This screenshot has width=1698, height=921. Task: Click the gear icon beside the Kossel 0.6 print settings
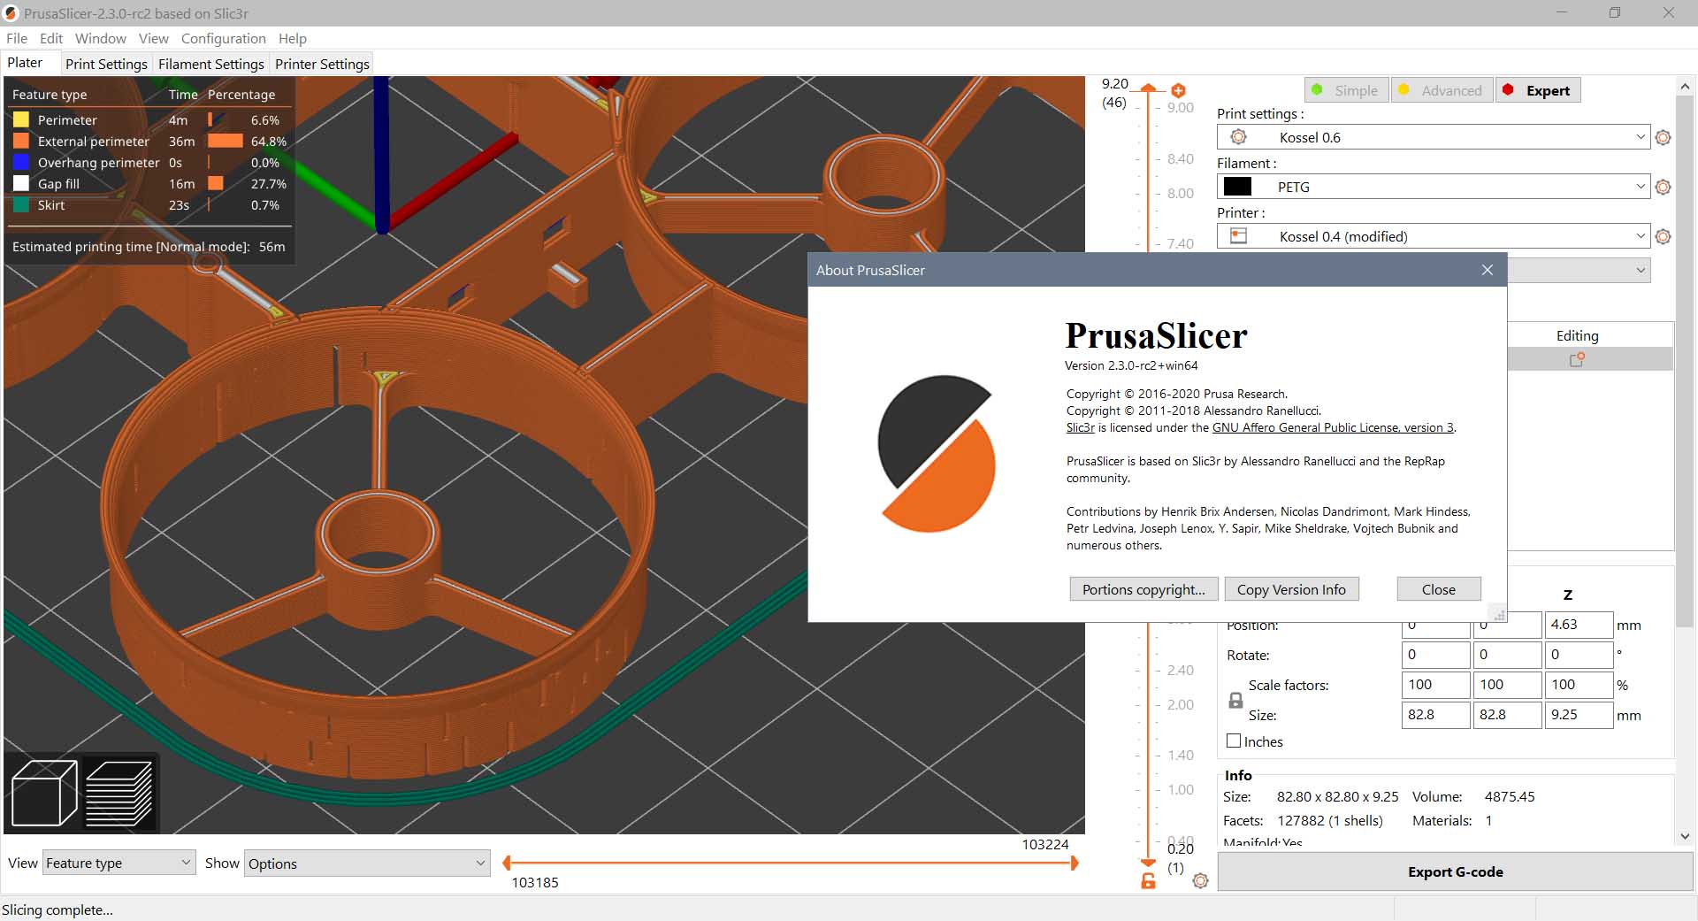point(1663,138)
